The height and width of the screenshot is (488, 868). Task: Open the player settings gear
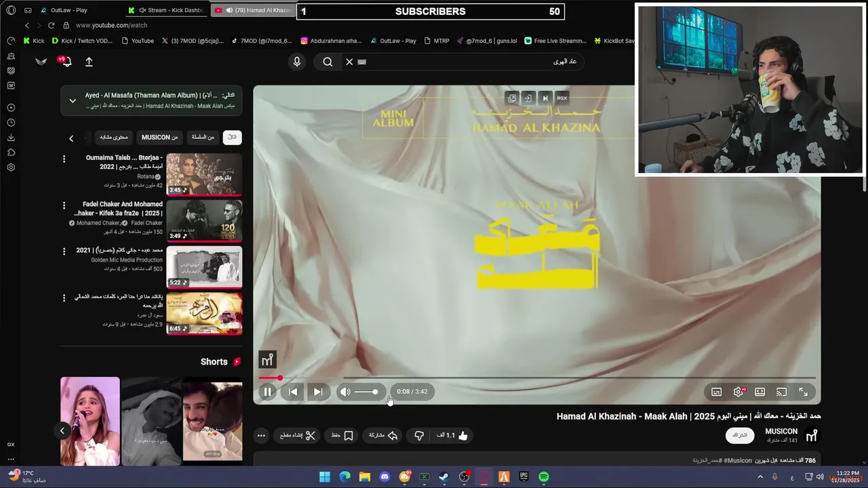click(x=738, y=392)
